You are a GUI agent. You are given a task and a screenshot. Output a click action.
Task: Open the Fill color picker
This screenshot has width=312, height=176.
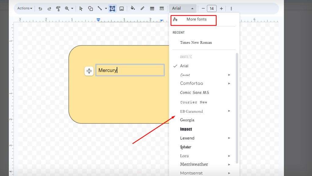coord(132,8)
